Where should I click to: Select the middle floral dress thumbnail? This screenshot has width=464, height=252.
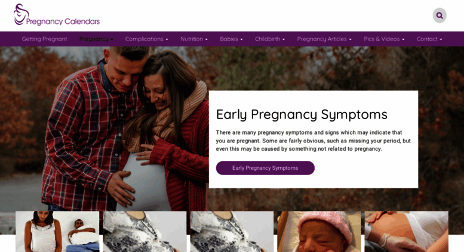pyautogui.click(x=232, y=231)
